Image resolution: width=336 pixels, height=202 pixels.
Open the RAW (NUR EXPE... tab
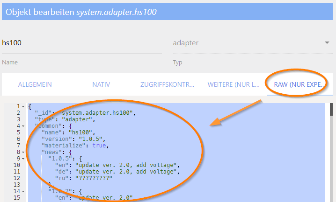(299, 84)
